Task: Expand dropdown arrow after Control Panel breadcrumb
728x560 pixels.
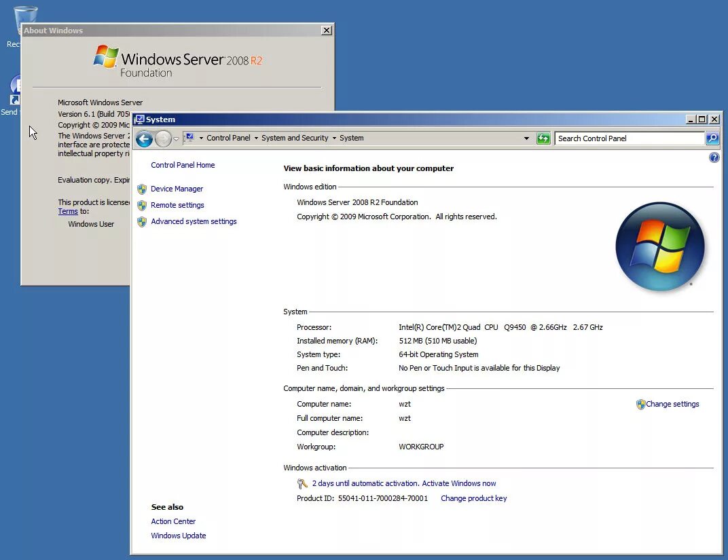Action: click(x=256, y=138)
